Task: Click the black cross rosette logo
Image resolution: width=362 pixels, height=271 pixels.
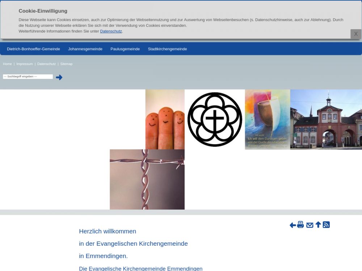Action: click(215, 119)
